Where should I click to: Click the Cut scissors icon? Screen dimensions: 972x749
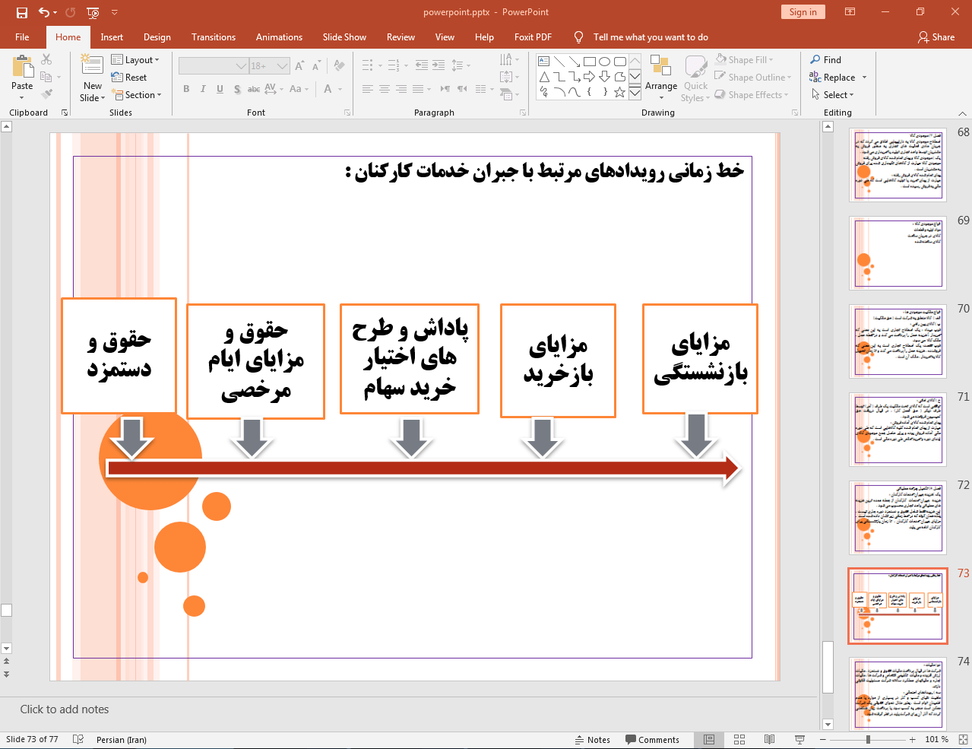click(46, 59)
